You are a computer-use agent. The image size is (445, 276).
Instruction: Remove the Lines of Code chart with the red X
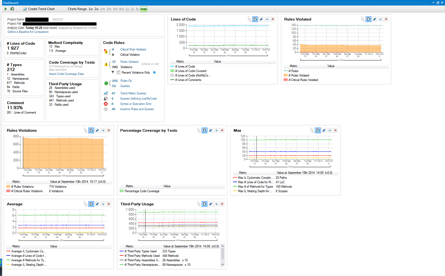(x=273, y=19)
